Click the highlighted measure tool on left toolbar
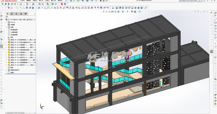 point(1,46)
